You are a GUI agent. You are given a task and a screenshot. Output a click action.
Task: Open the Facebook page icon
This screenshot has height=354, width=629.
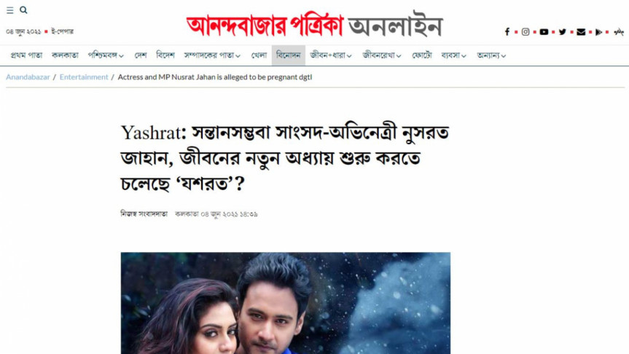click(507, 31)
